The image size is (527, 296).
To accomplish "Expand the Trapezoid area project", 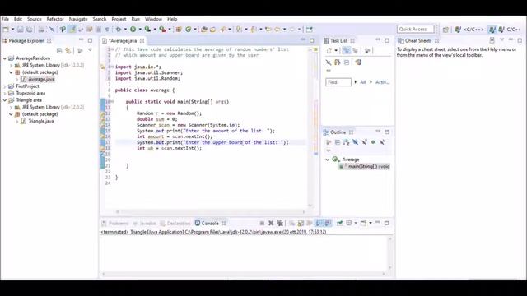I will 5,93.
